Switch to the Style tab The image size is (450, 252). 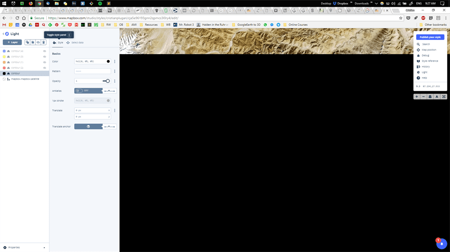(x=58, y=42)
